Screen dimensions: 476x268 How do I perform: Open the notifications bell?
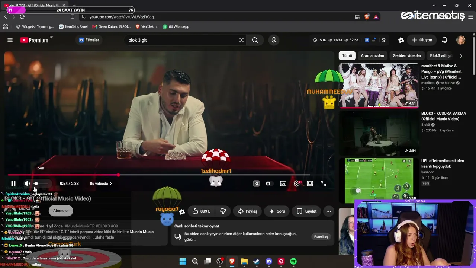[444, 40]
